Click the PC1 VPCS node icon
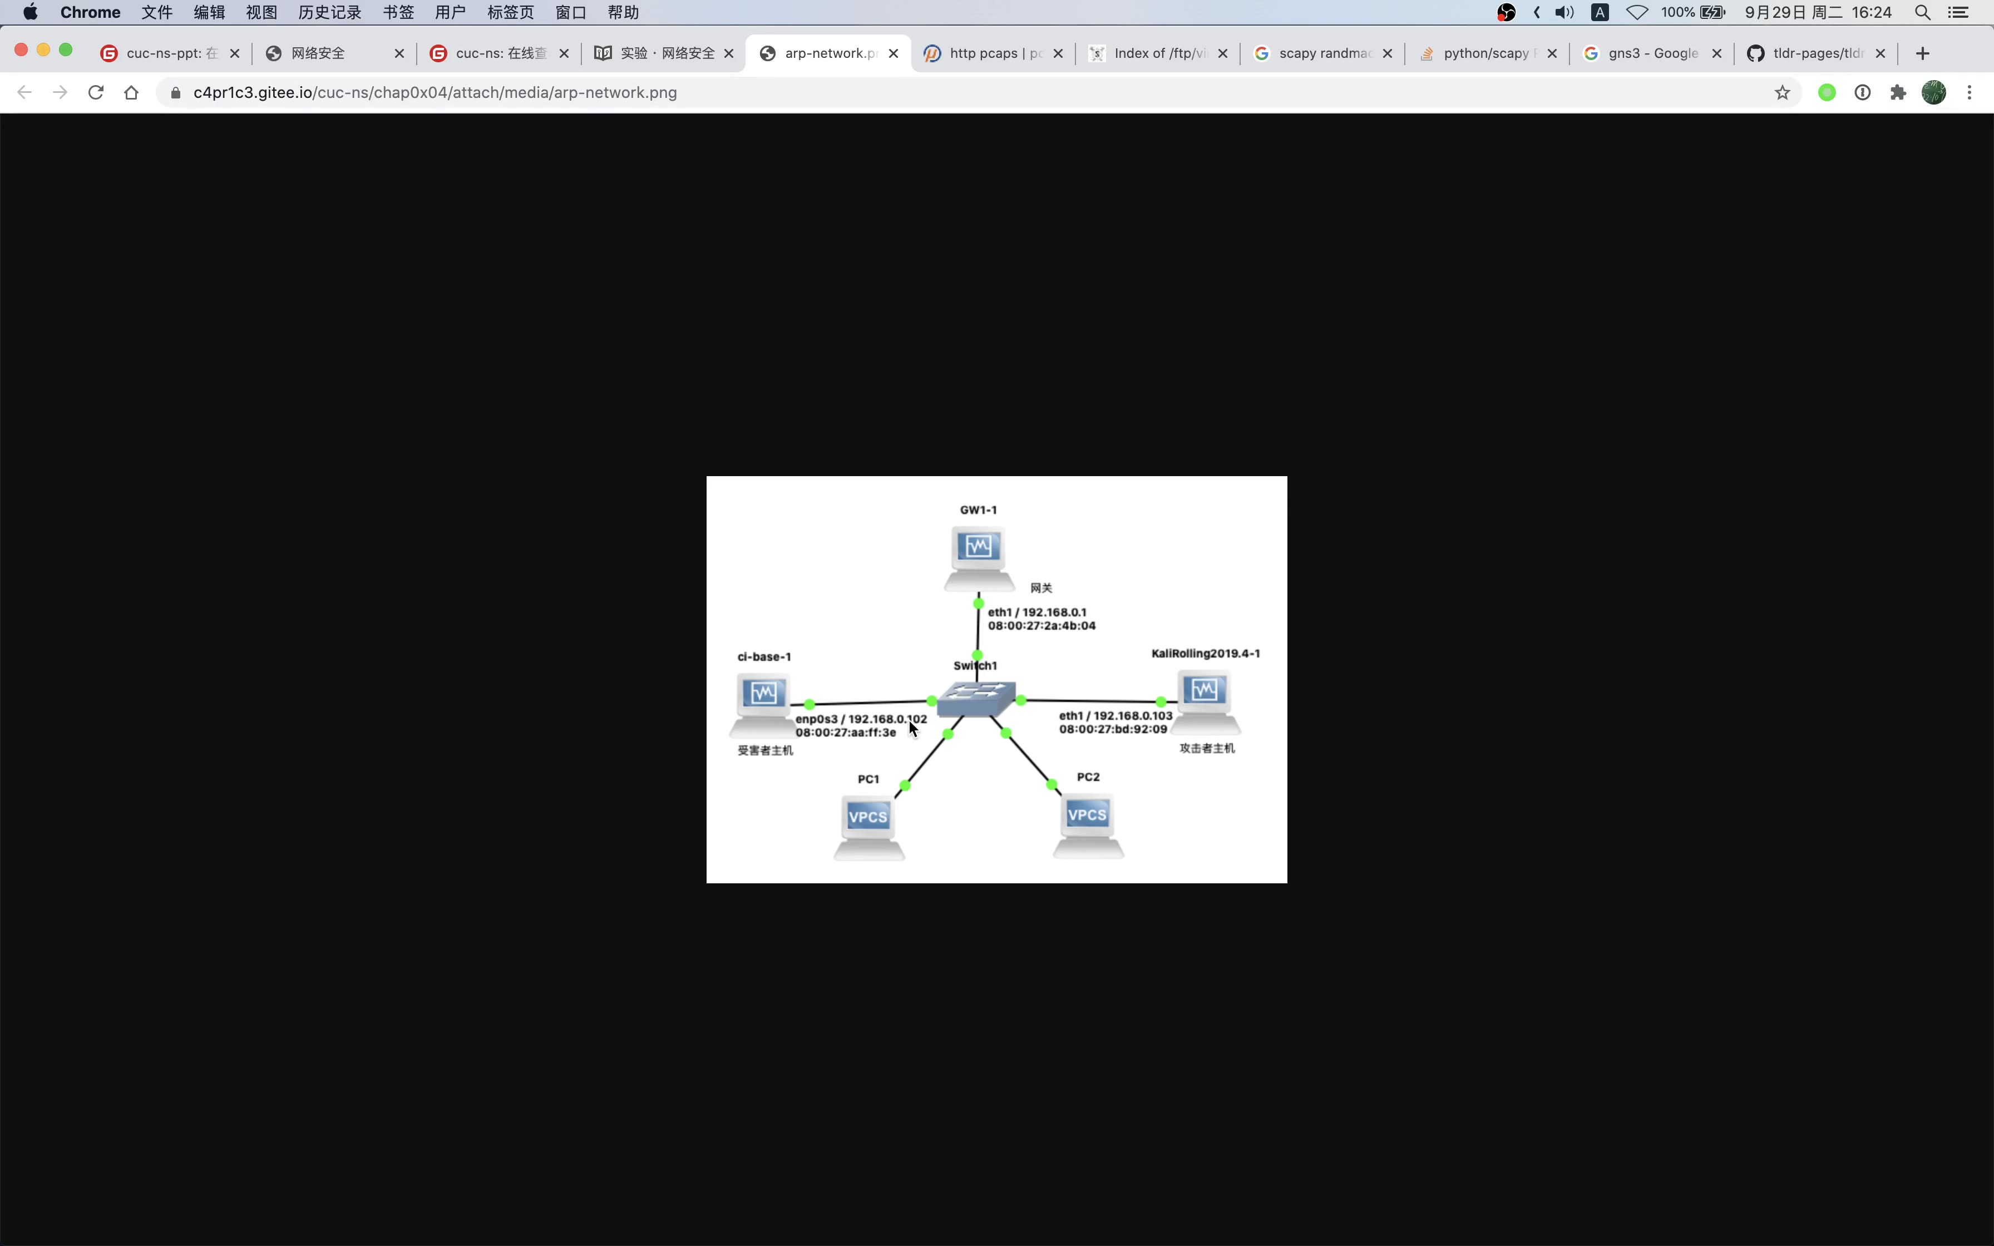 tap(867, 817)
